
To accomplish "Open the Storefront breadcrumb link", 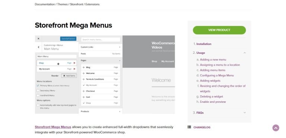I will [x=77, y=4].
